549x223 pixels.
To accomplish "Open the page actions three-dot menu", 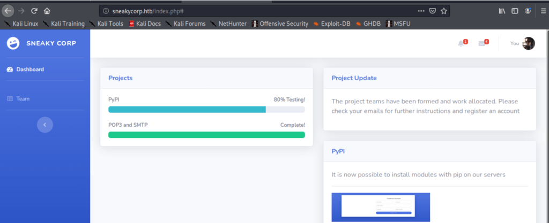I will (421, 11).
